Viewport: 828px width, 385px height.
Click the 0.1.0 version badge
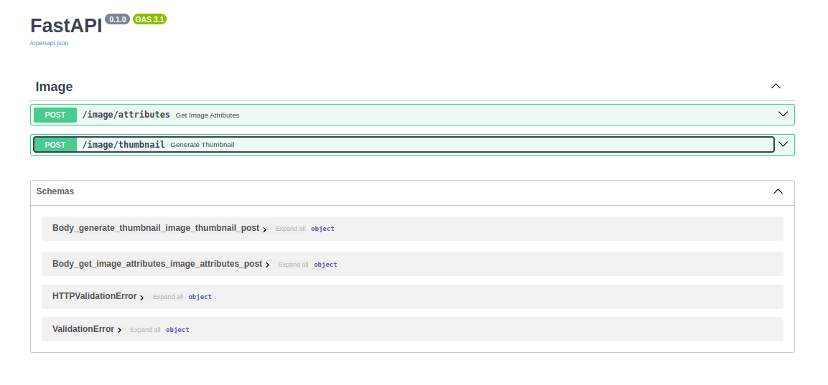point(117,19)
